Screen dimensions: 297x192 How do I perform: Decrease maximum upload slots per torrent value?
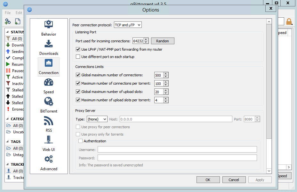[166, 102]
